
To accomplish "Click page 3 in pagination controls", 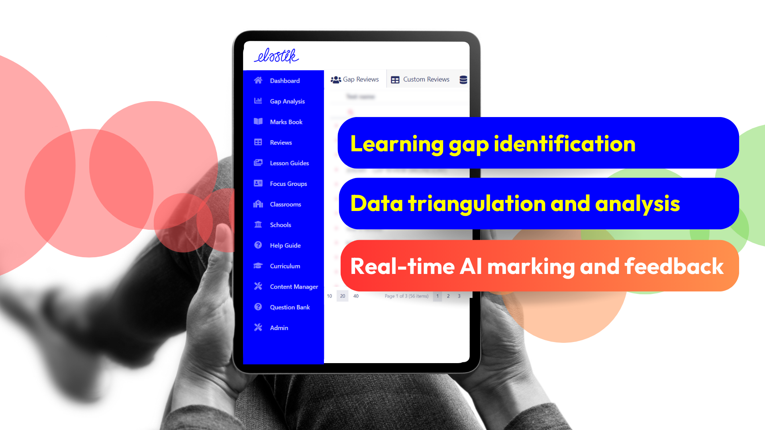I will coord(459,295).
